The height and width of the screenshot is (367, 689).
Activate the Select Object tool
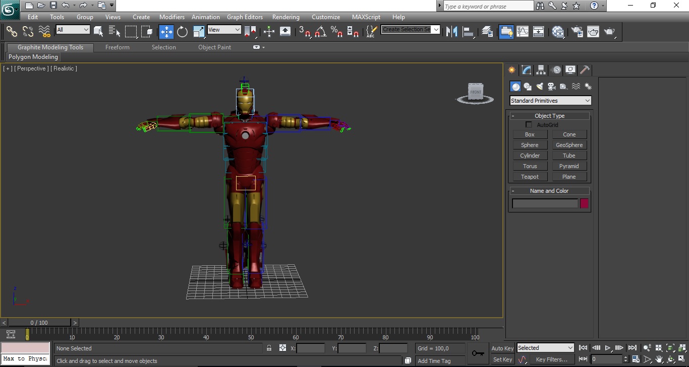pyautogui.click(x=99, y=31)
